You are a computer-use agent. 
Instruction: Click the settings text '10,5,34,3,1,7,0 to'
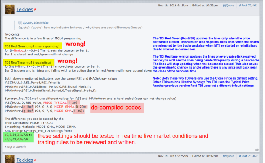coord(18,135)
